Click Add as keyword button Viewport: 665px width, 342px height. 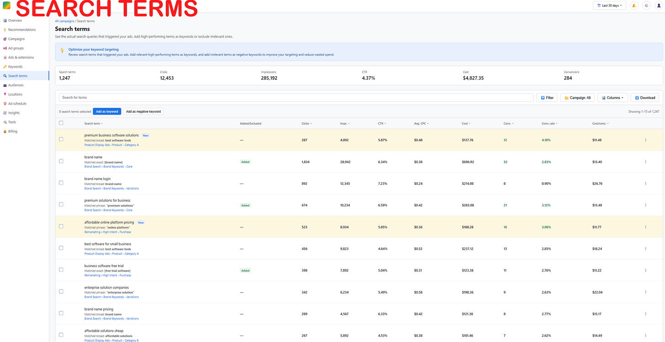point(107,111)
